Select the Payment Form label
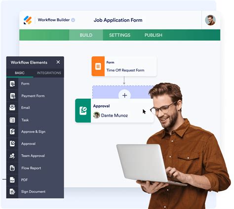 click(33, 96)
